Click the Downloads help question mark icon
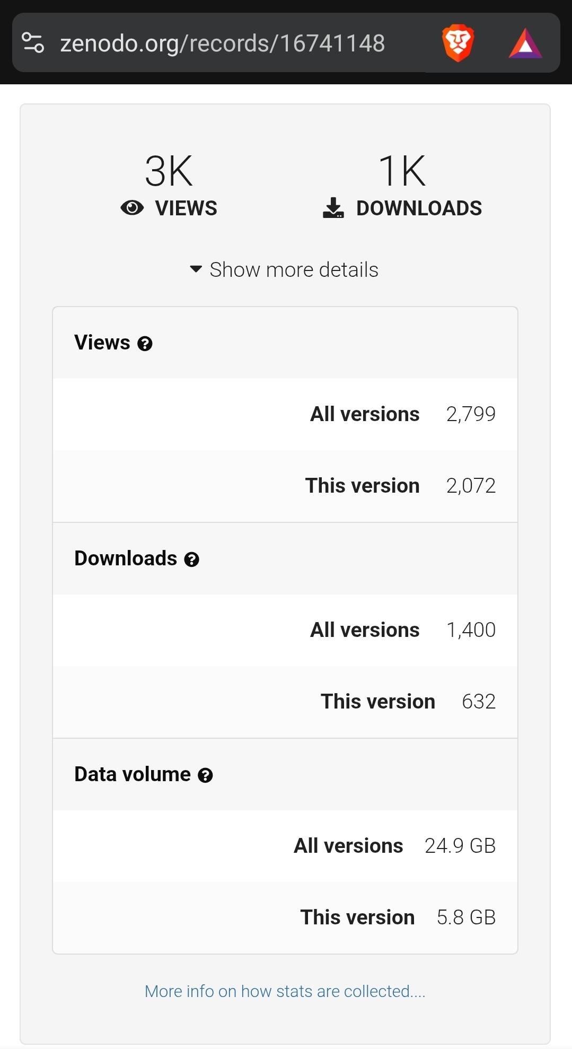The height and width of the screenshot is (1049, 572). (191, 560)
